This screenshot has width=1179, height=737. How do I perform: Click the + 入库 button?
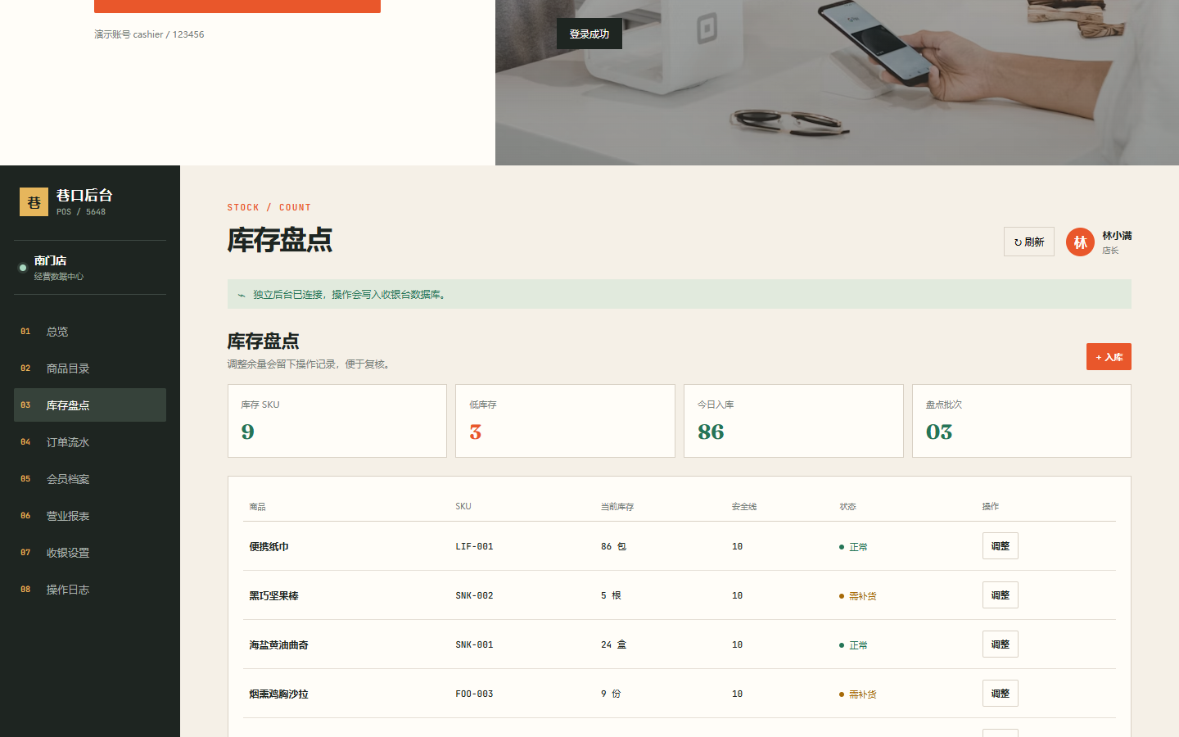pyautogui.click(x=1109, y=357)
